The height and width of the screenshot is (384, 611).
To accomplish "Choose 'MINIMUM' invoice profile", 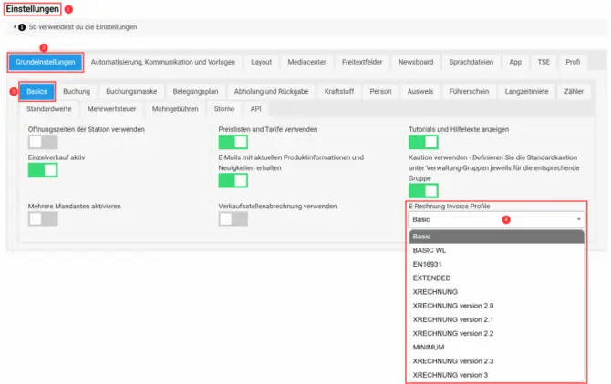I will [496, 348].
